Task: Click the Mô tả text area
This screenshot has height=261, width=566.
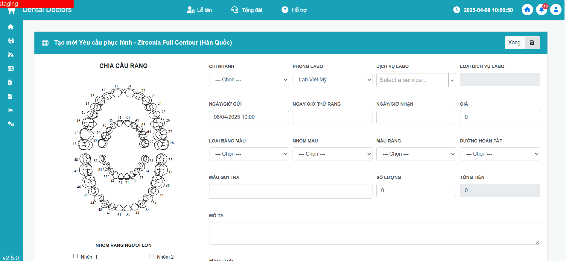Action: point(374,233)
